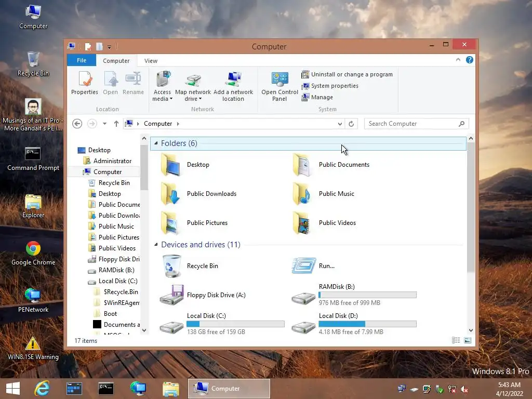The height and width of the screenshot is (399, 532).
Task: Open Map network drive menu
Action: point(193,86)
